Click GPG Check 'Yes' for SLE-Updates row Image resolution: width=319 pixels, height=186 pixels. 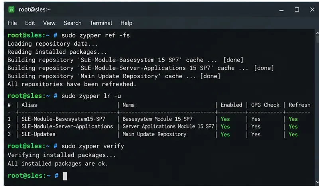tap(256, 134)
